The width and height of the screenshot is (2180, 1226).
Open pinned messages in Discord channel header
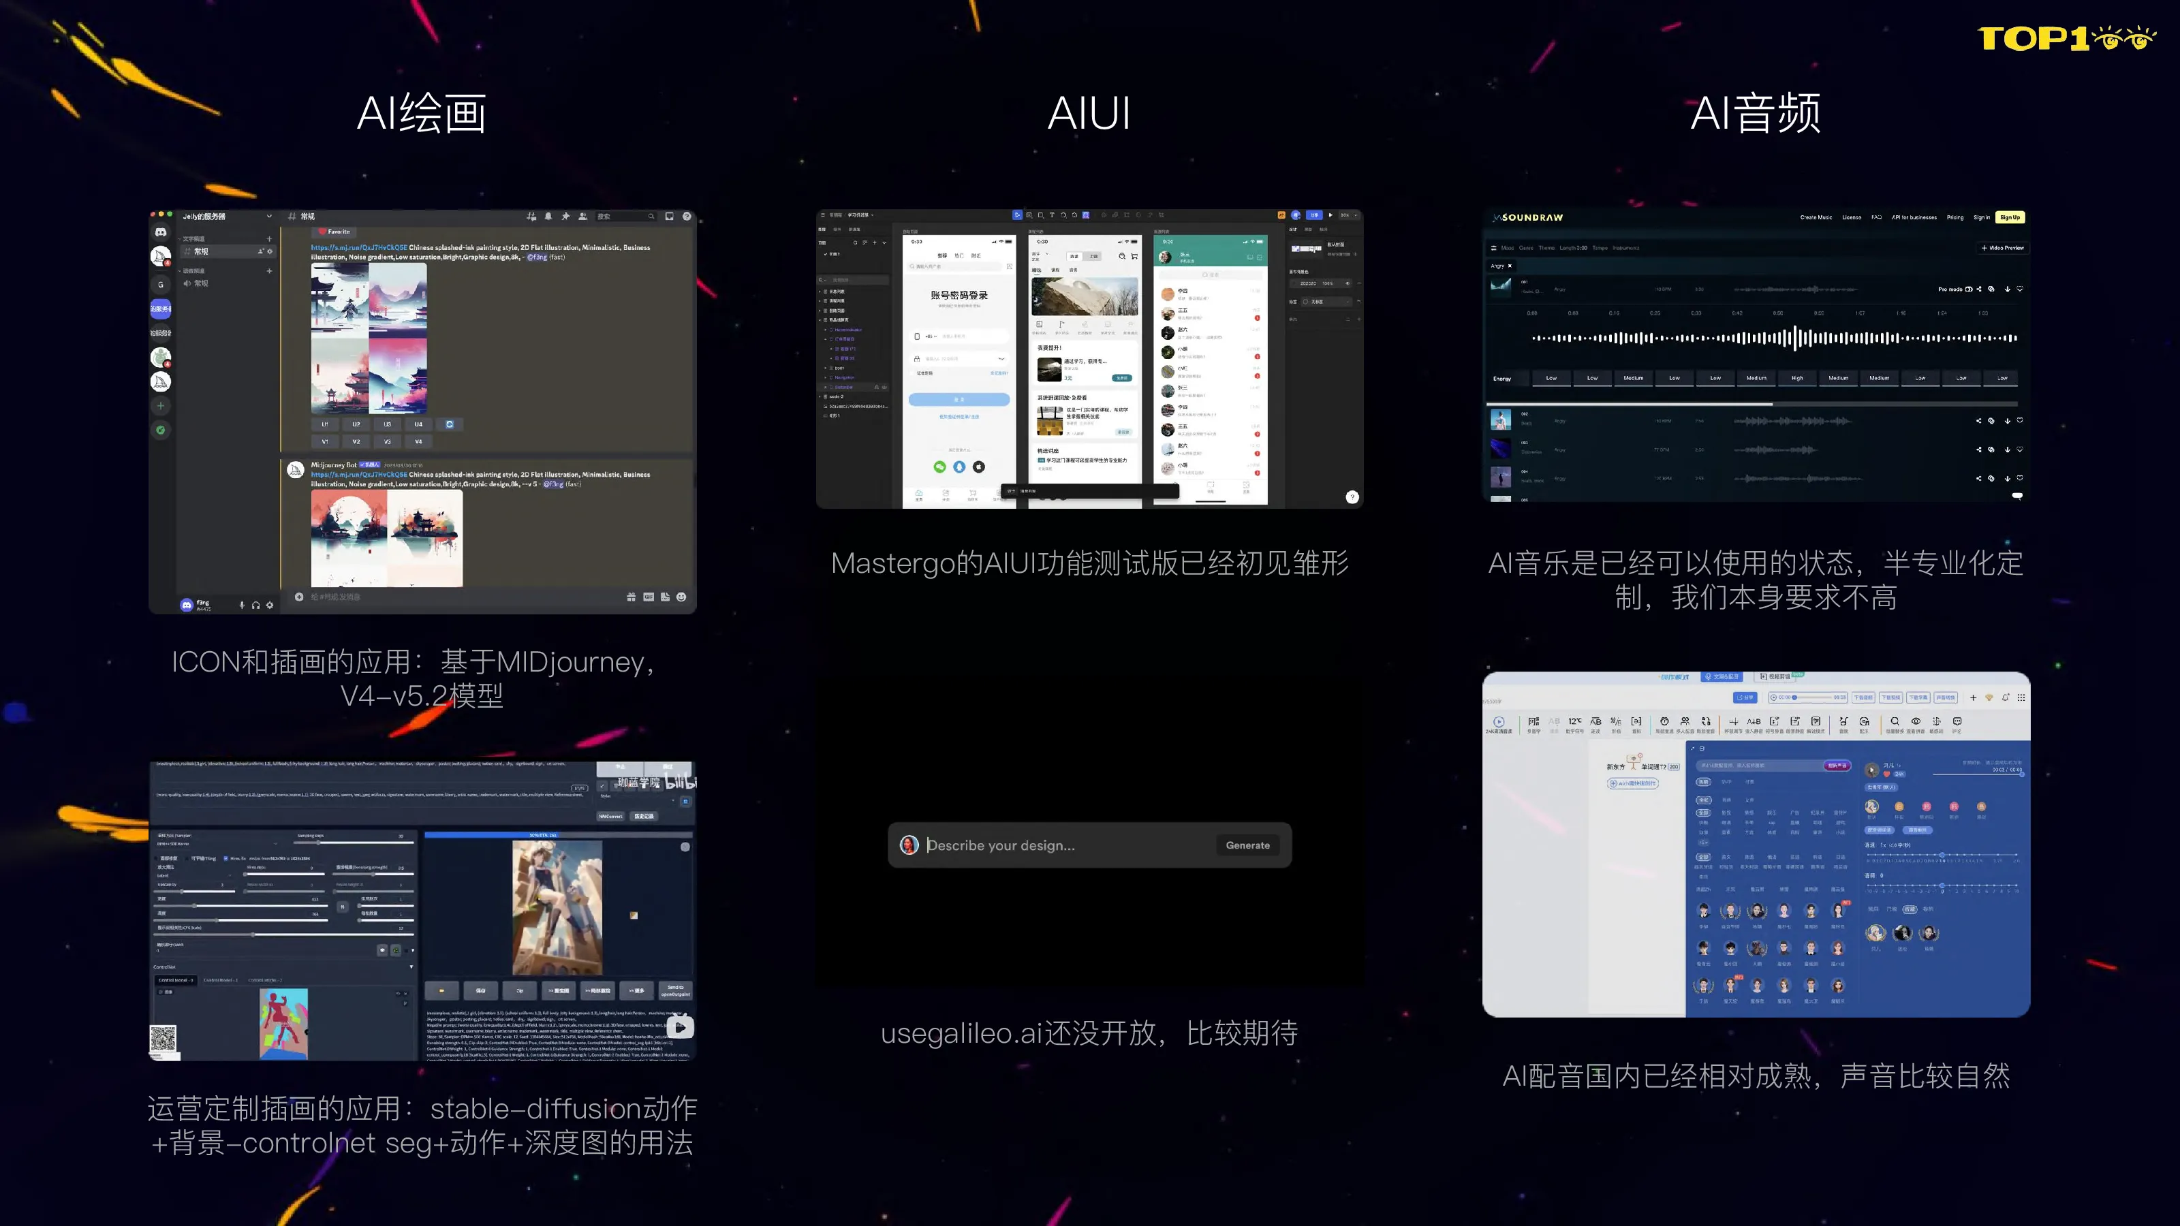tap(565, 217)
